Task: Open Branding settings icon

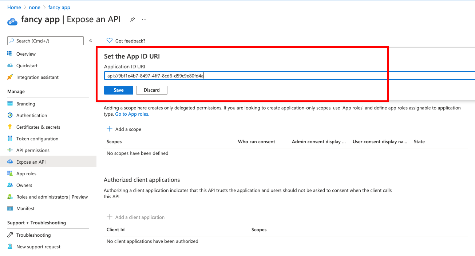Action: point(11,104)
